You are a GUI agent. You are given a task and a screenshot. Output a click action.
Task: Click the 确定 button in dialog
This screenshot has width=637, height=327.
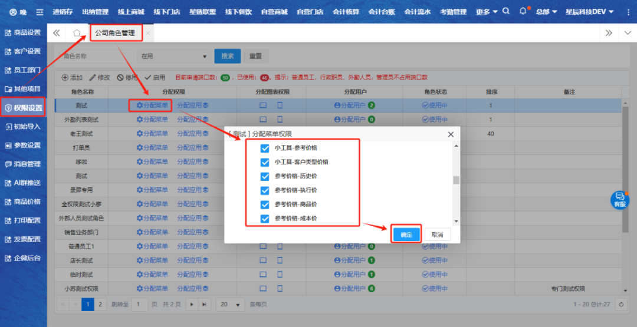(x=406, y=234)
